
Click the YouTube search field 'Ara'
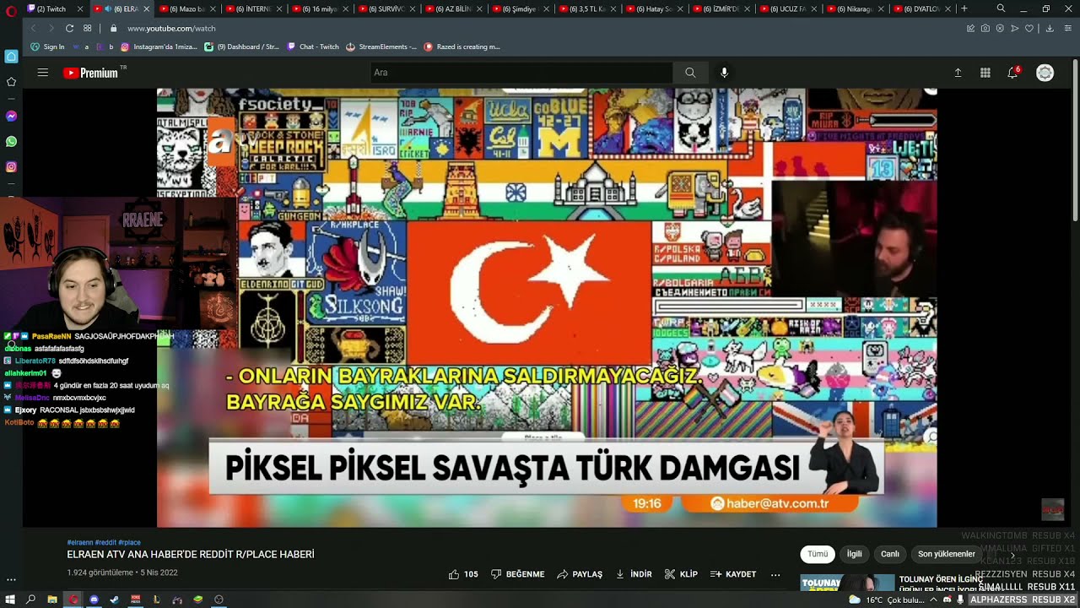521,73
